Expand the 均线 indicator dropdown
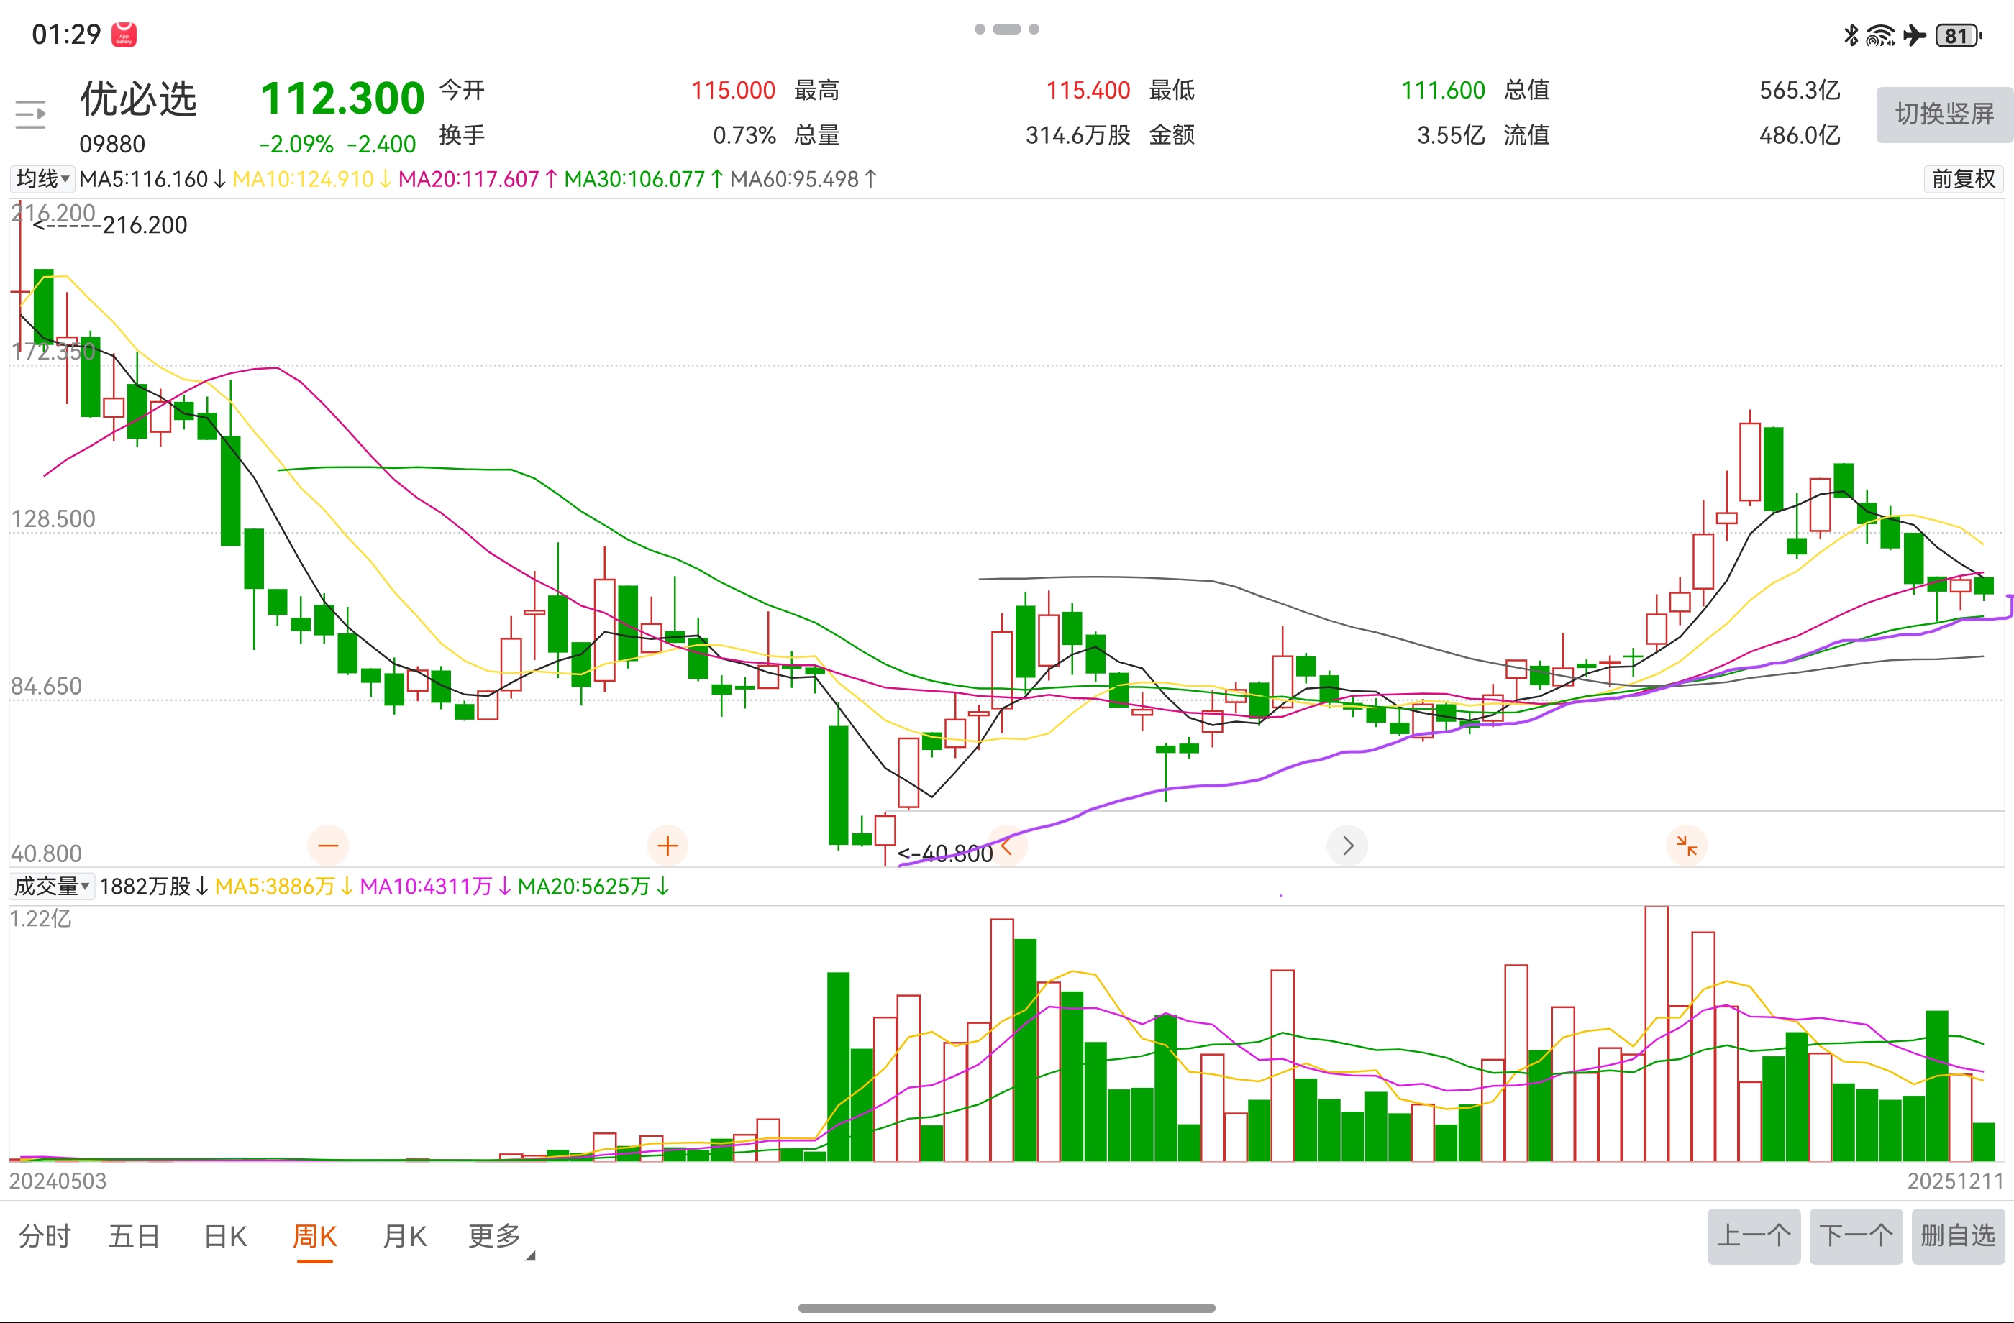 pos(42,178)
